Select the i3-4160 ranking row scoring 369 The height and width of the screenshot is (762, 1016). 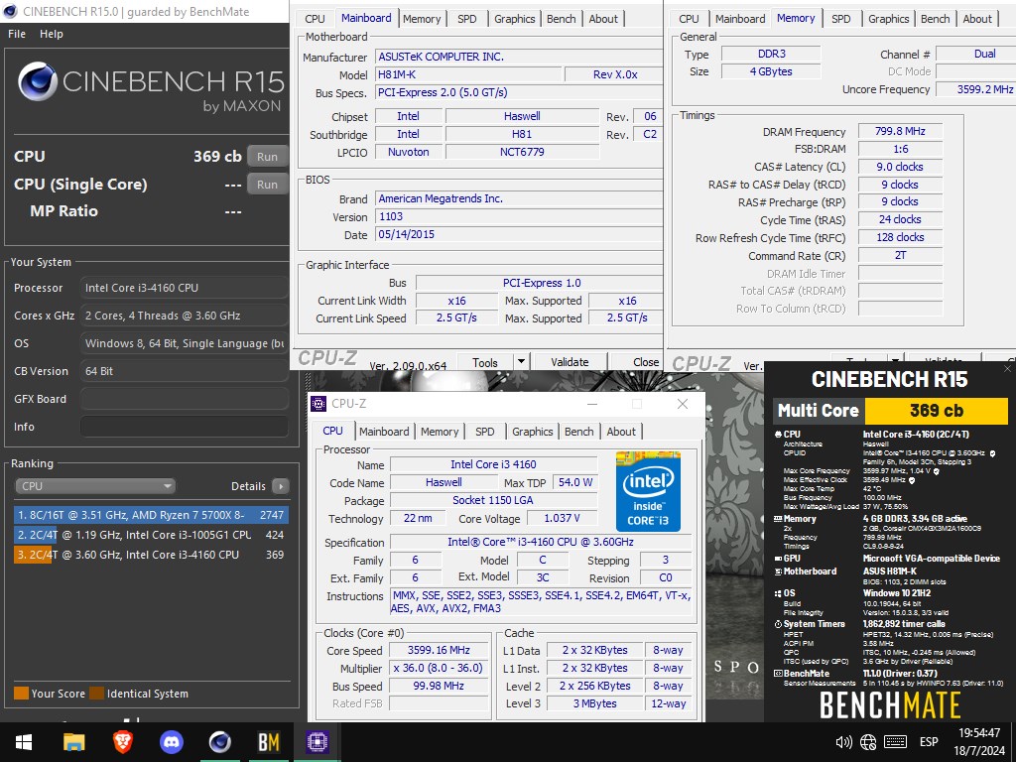pos(151,556)
